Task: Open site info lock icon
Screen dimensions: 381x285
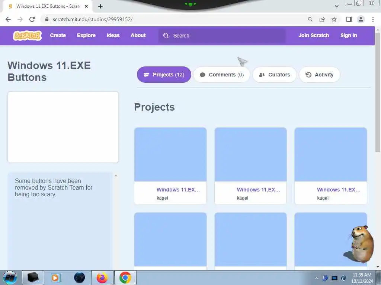Action: (47, 19)
